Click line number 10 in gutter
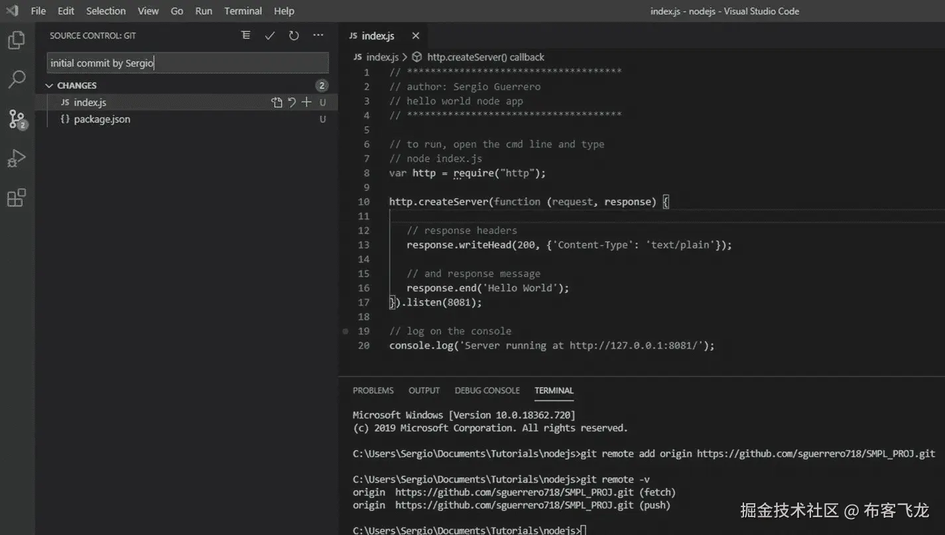 363,202
